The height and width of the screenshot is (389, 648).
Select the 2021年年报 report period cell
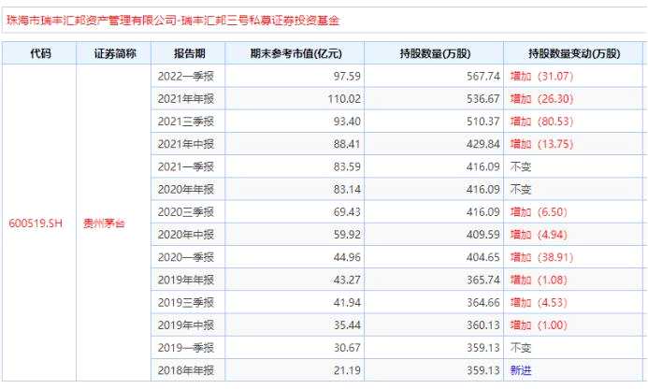[189, 99]
